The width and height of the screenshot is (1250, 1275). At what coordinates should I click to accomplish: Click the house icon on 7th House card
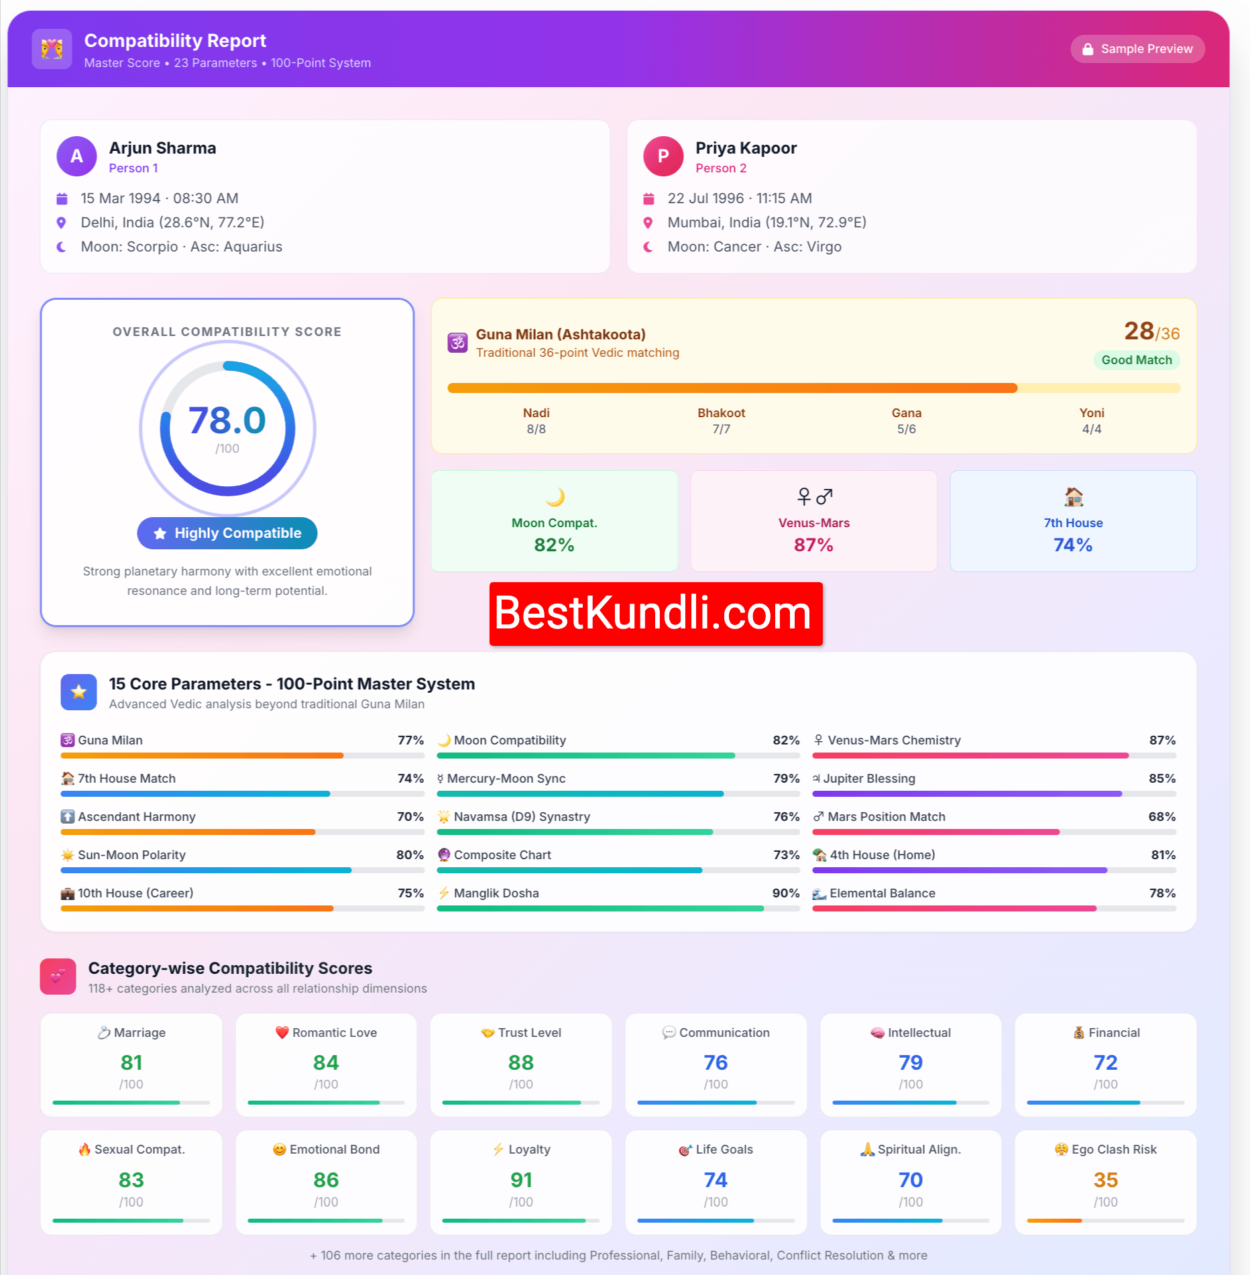[1073, 498]
